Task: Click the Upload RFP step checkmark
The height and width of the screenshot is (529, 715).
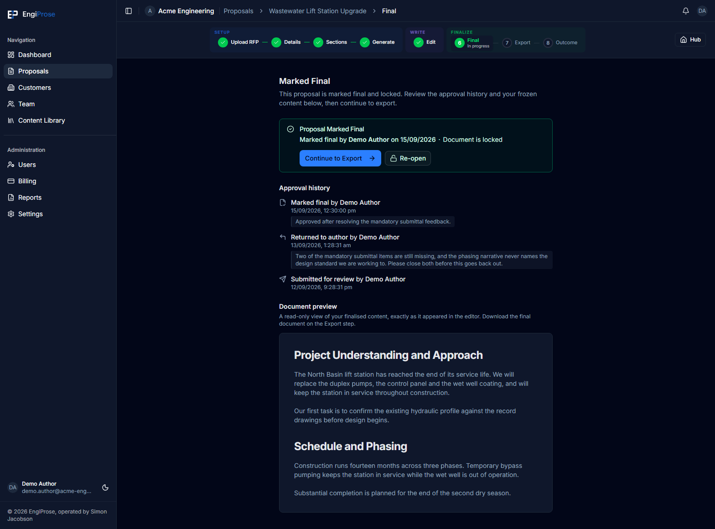Action: coord(223,42)
